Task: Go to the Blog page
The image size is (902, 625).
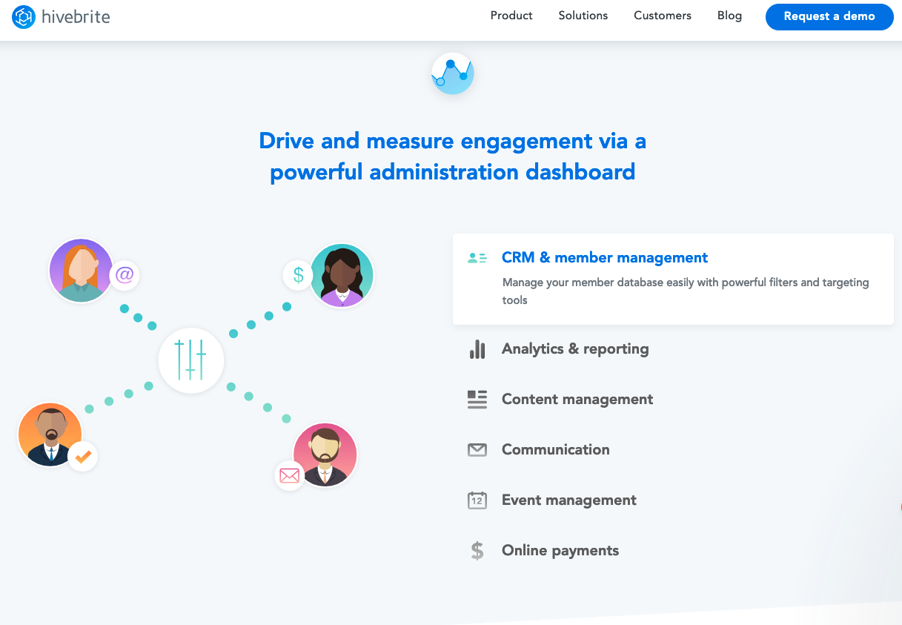Action: [729, 16]
